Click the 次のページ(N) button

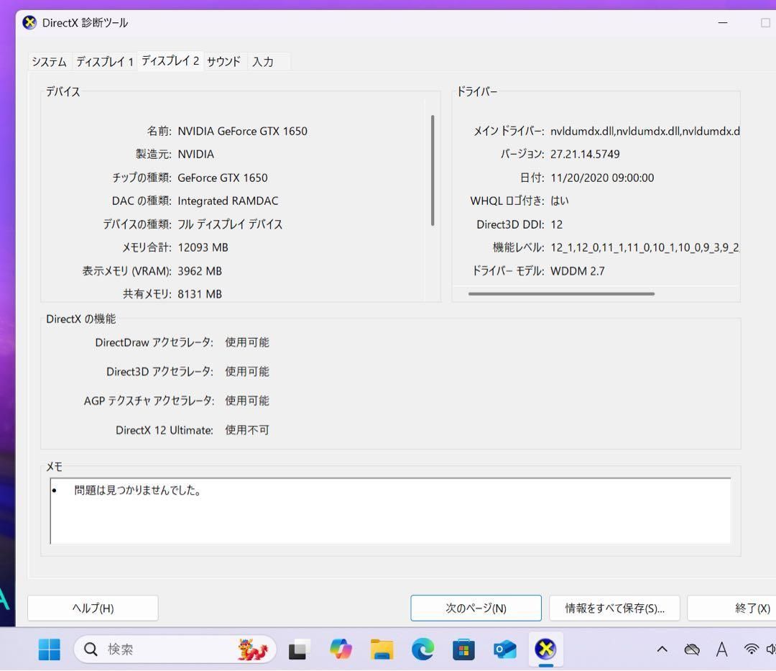(x=476, y=608)
